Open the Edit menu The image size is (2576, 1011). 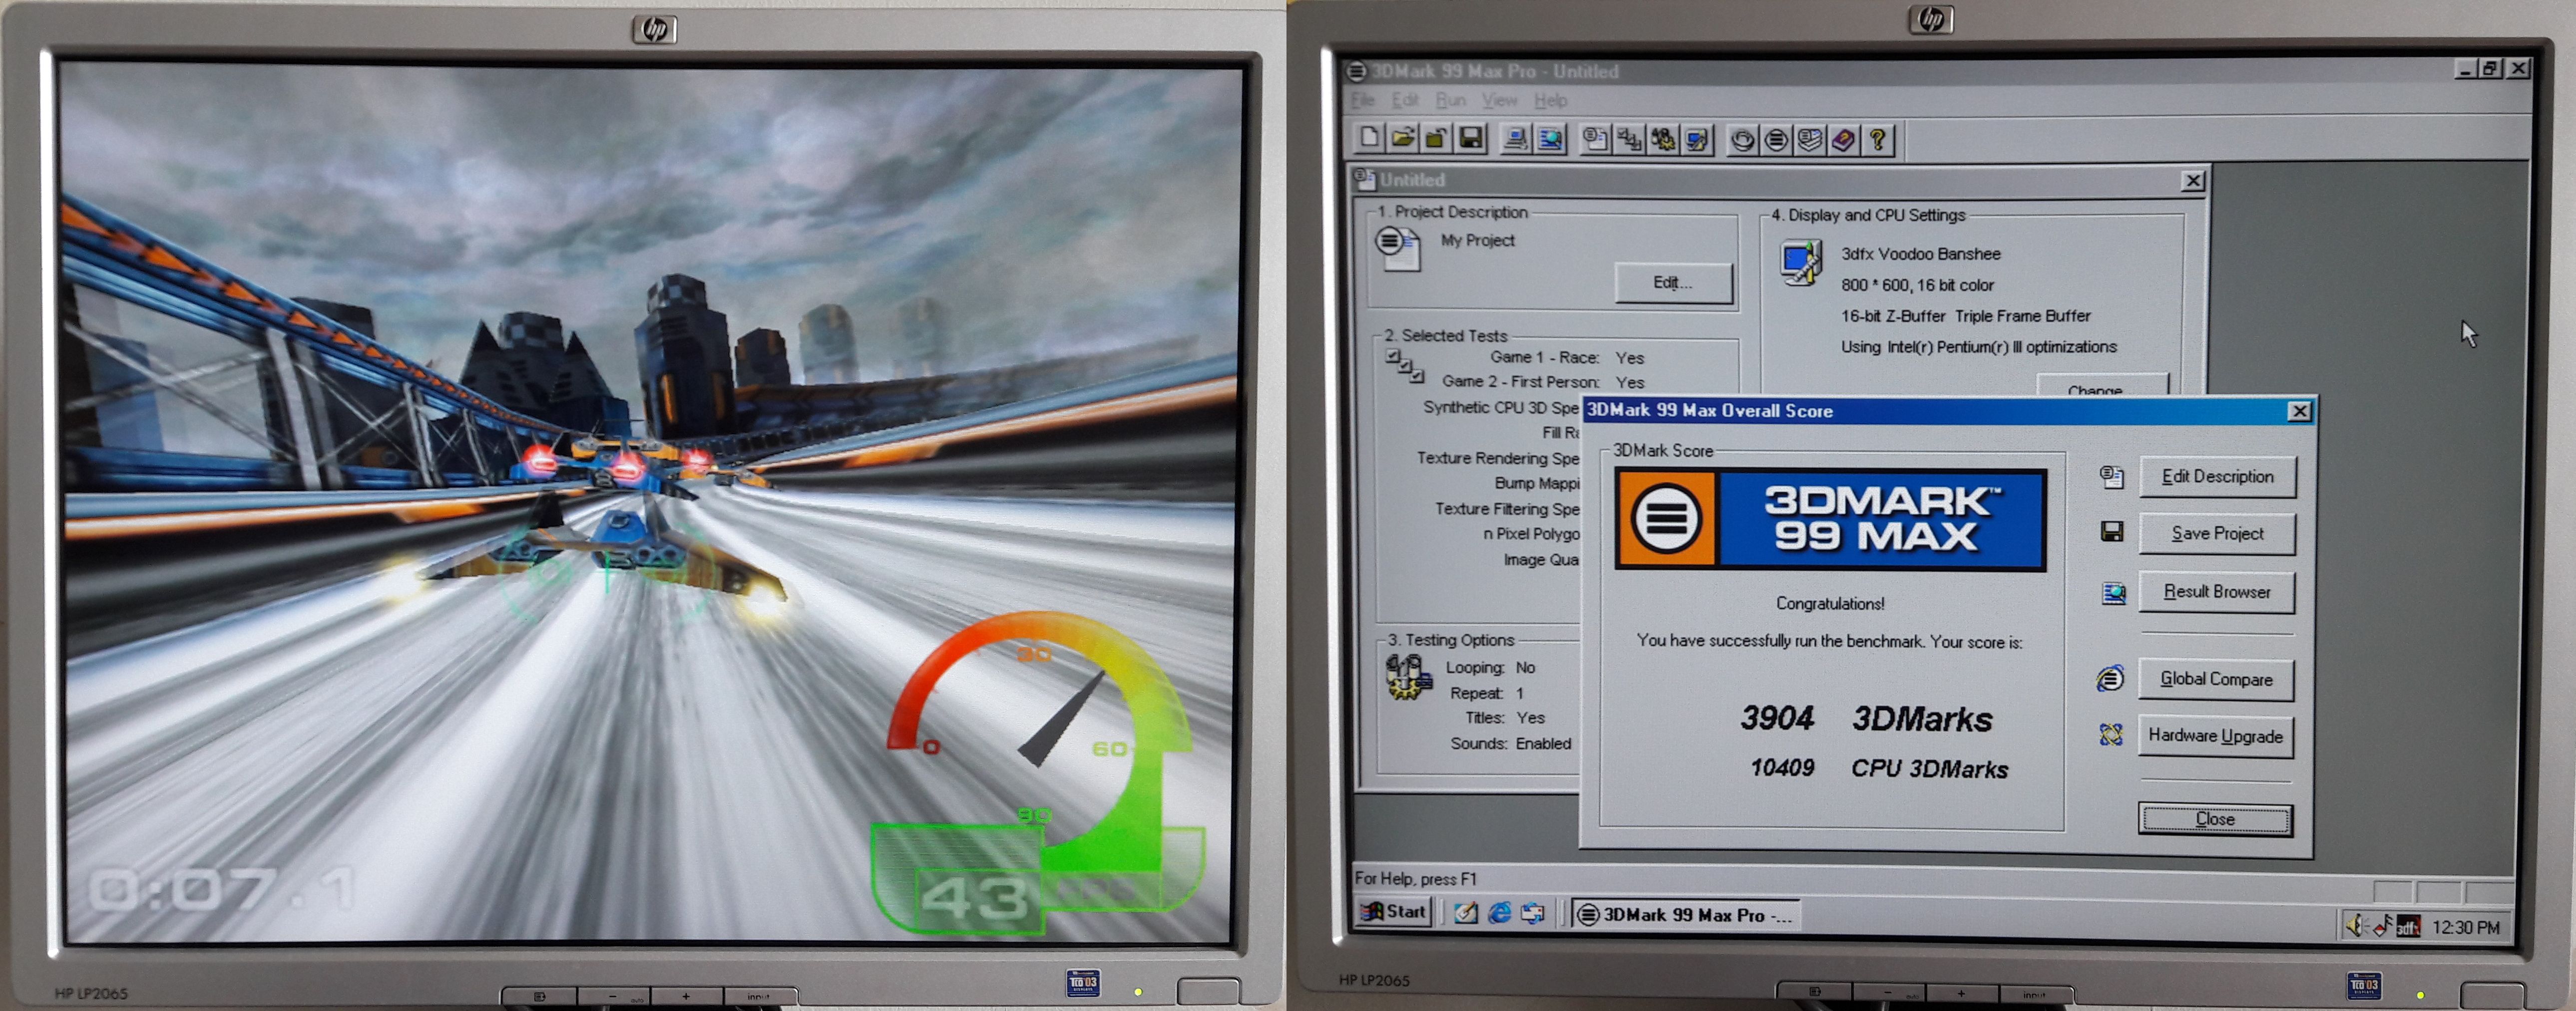click(x=1405, y=100)
